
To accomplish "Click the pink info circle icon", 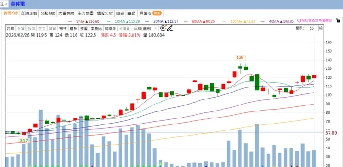I will point(299,20).
